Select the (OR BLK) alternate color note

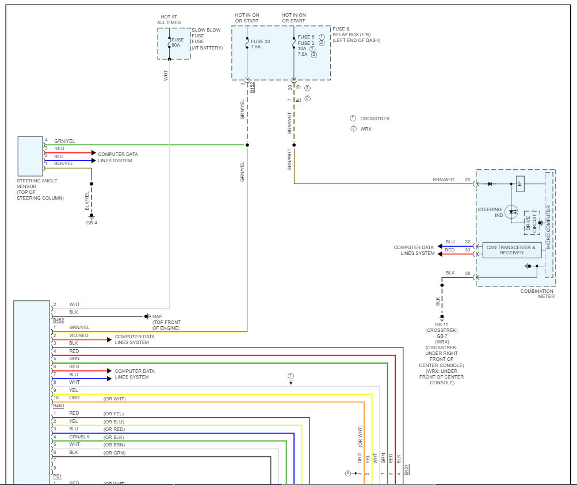[x=114, y=437]
